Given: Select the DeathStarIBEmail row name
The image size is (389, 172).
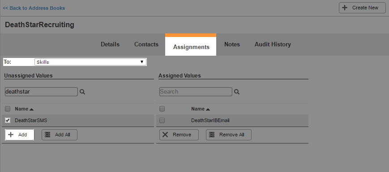Looking at the screenshot, I should click(210, 121).
